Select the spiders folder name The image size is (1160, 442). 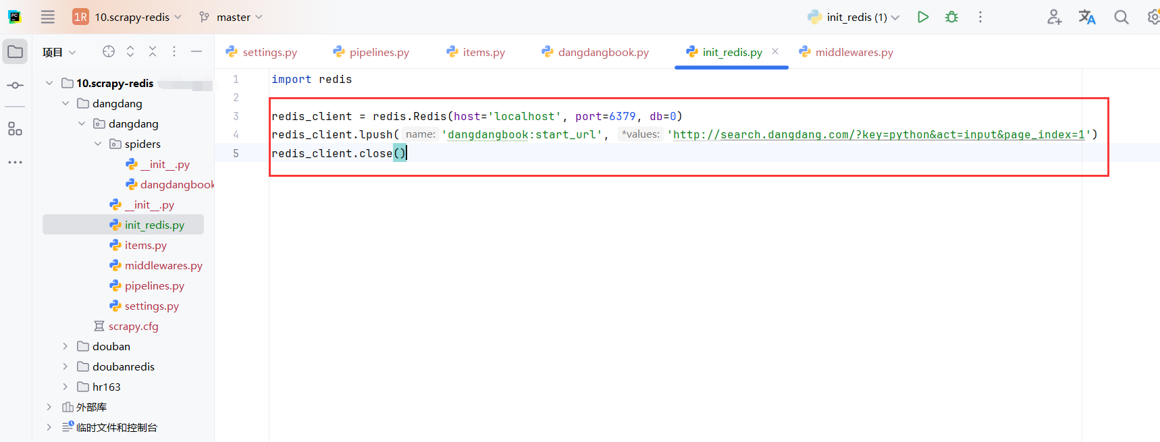pyautogui.click(x=142, y=144)
